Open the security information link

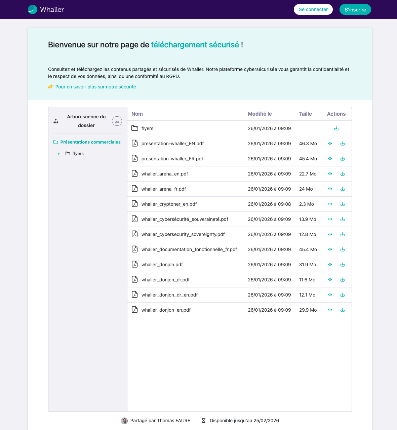(x=95, y=87)
